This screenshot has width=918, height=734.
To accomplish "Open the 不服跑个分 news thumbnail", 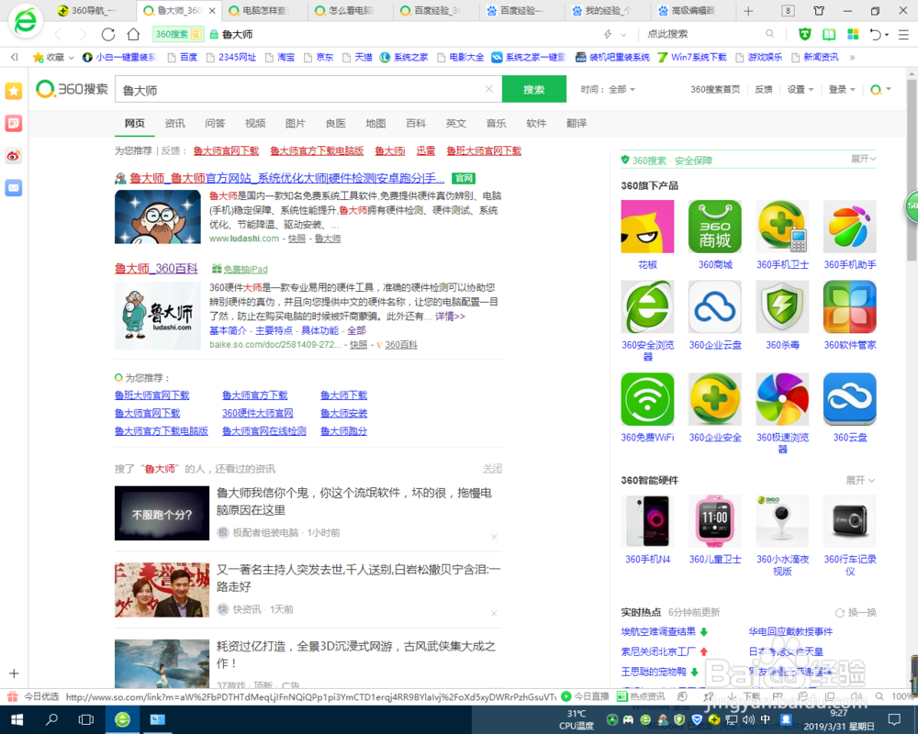I will [162, 513].
